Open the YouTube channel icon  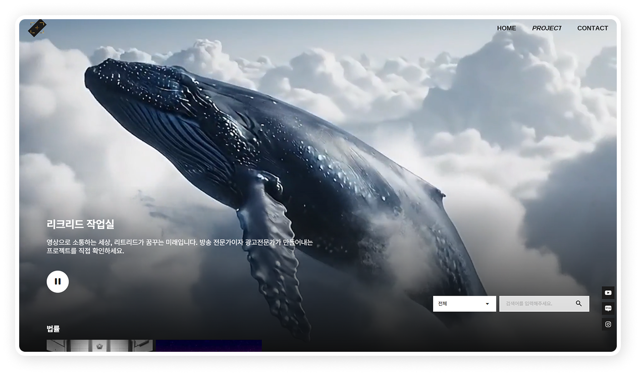tap(608, 293)
